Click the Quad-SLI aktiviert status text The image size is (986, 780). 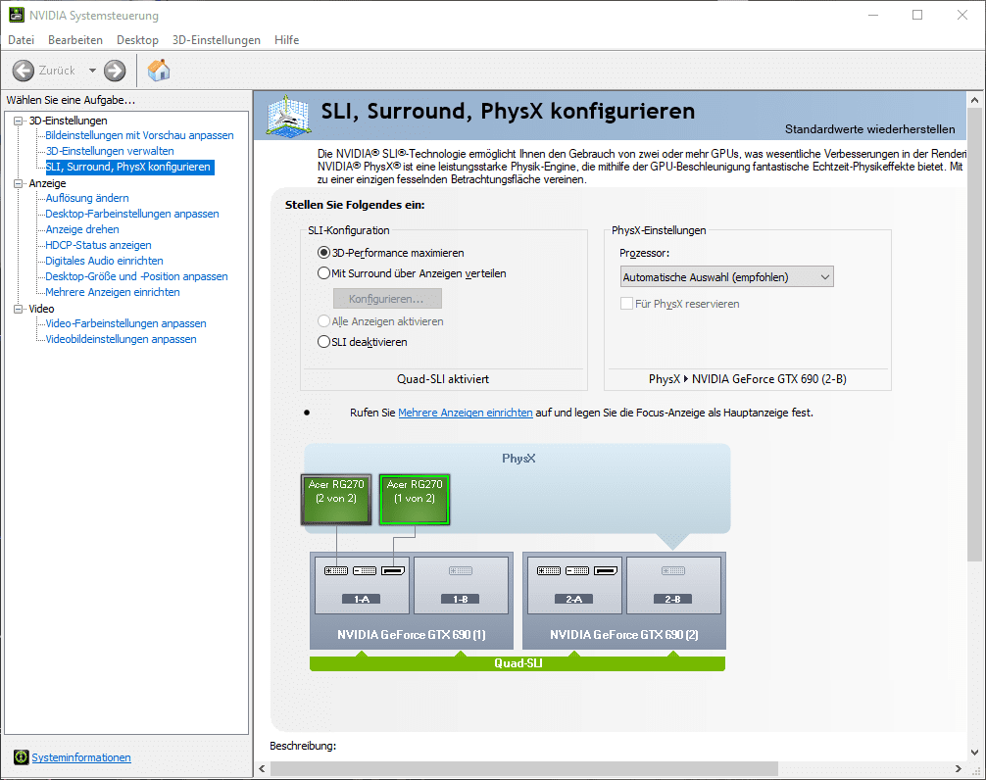pos(443,379)
